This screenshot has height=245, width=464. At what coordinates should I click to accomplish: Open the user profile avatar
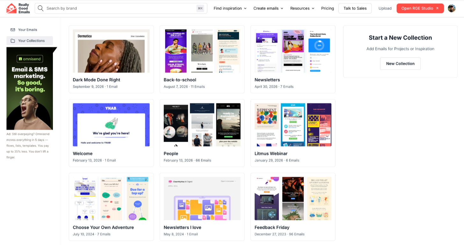[x=452, y=8]
